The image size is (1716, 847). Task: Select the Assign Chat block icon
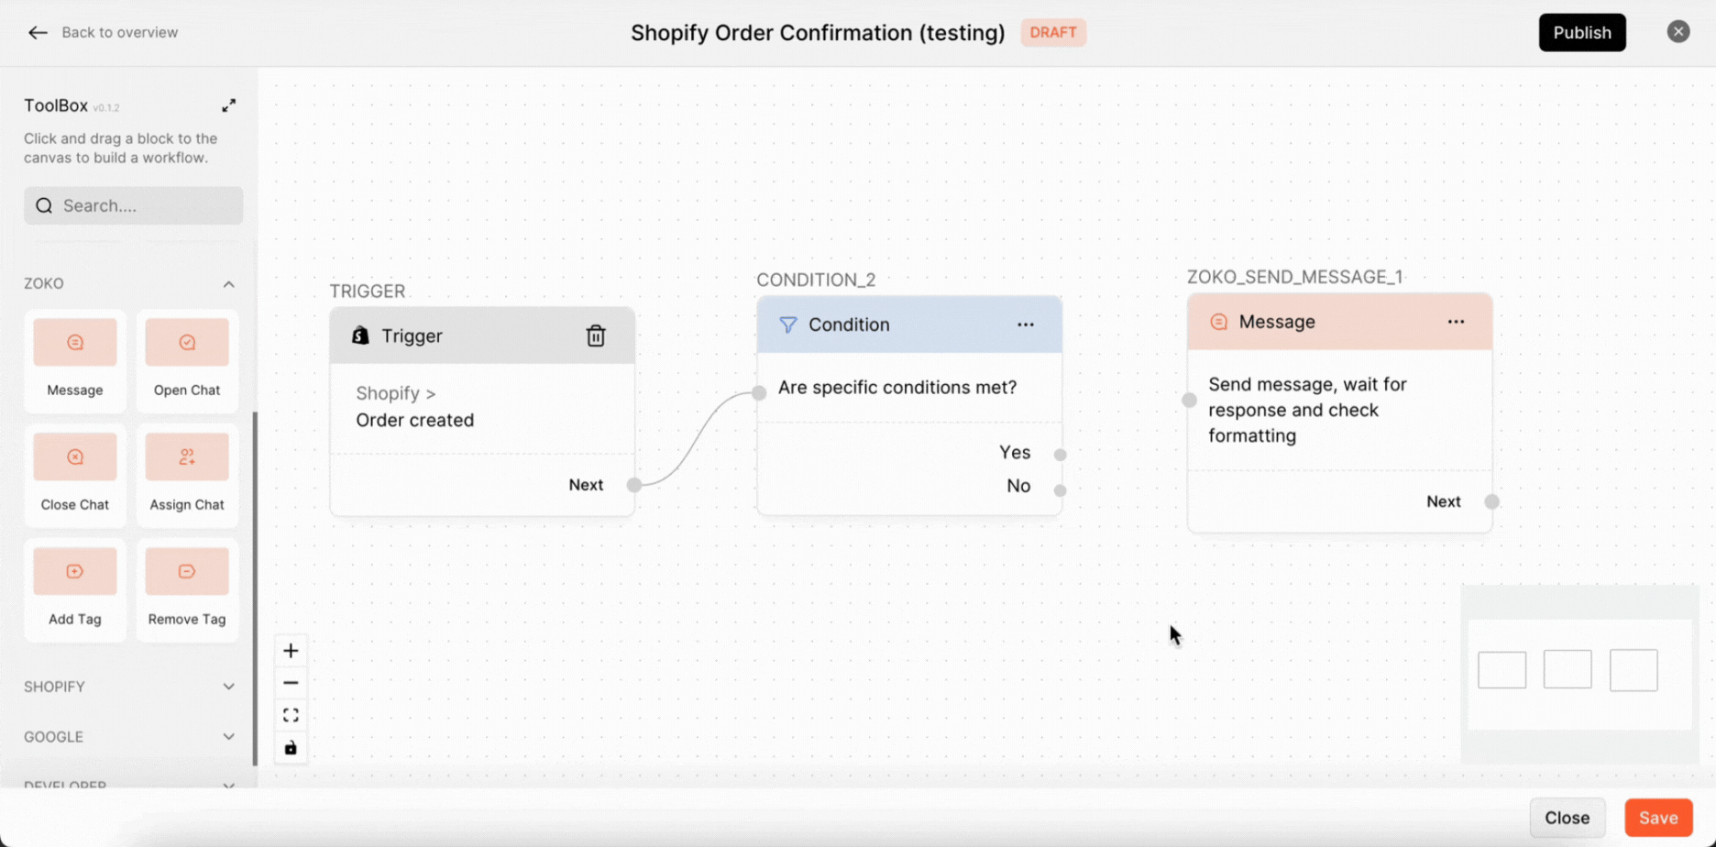click(x=187, y=456)
